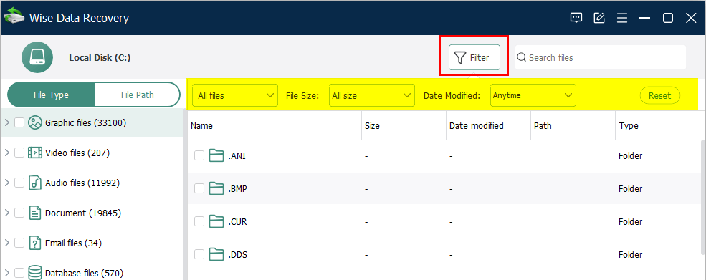Screen dimensions: 706x280
Task: Select the Graphic files (33100) label
Action: point(85,122)
